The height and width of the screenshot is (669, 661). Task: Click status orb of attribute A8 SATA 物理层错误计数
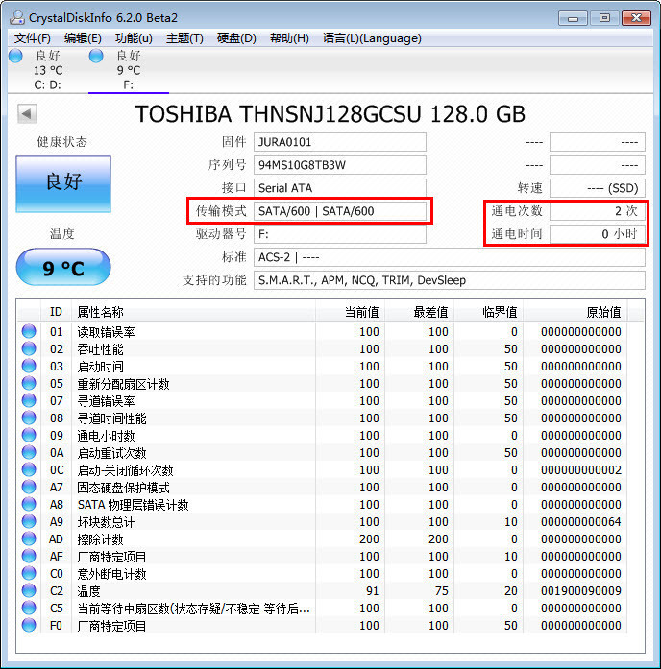coord(29,504)
